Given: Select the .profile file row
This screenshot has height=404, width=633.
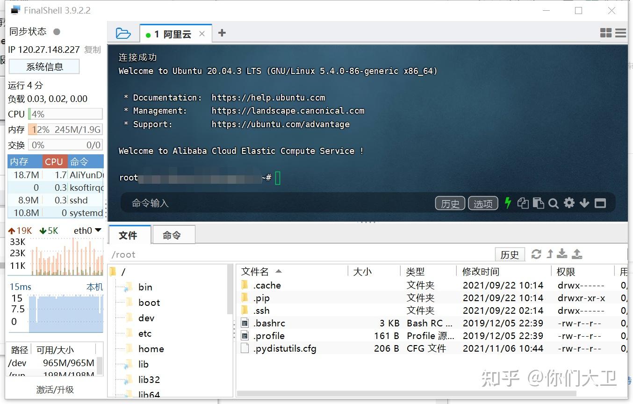Looking at the screenshot, I should [x=432, y=336].
